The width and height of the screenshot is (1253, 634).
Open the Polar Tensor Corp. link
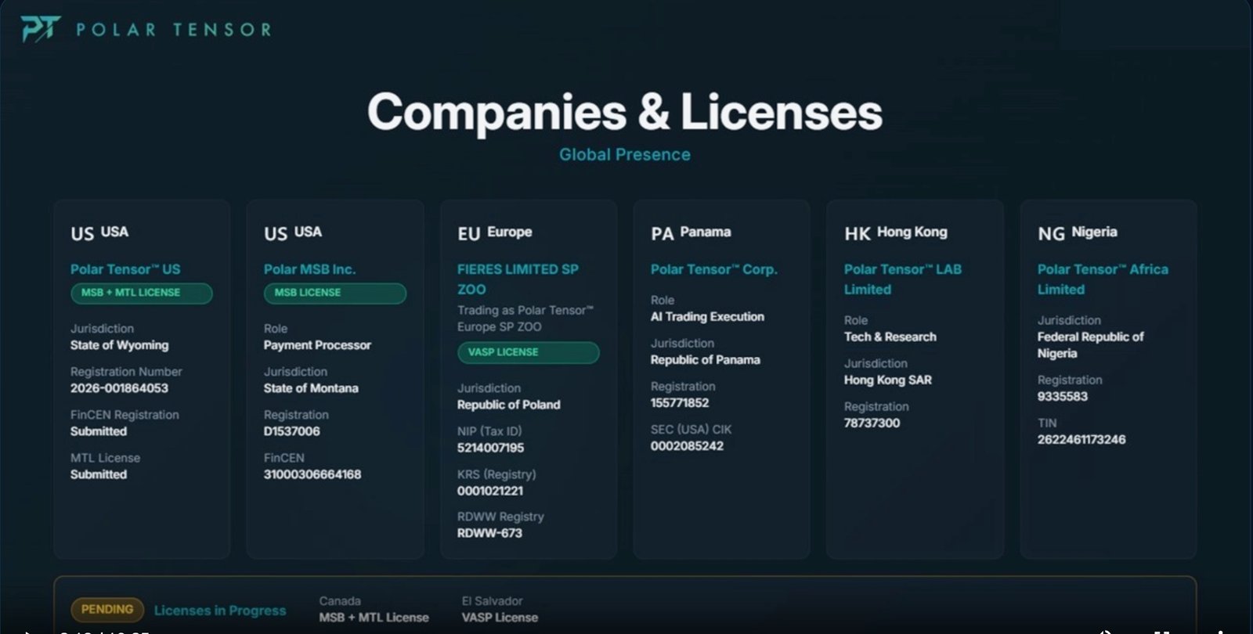pos(713,269)
